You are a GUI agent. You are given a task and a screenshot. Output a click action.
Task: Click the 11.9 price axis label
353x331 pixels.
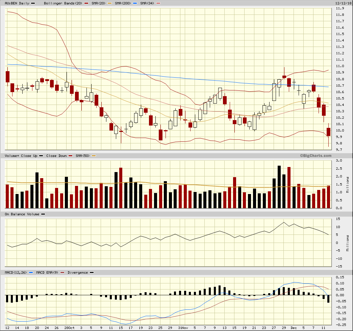click(x=340, y=8)
